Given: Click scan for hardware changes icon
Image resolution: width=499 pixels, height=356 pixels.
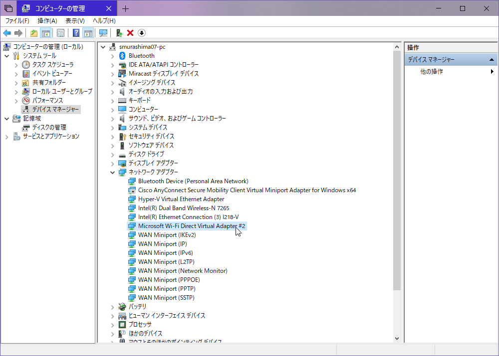Looking at the screenshot, I should [x=103, y=33].
